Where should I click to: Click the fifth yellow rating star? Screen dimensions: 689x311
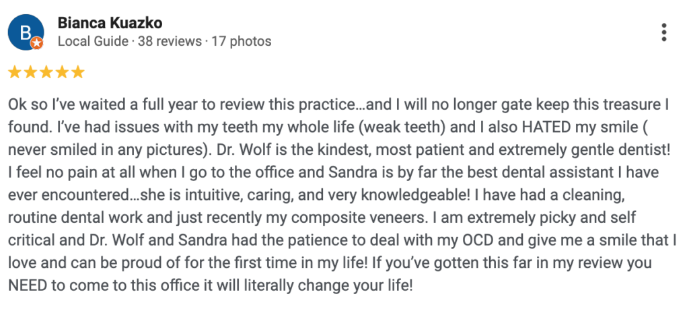tap(77, 72)
